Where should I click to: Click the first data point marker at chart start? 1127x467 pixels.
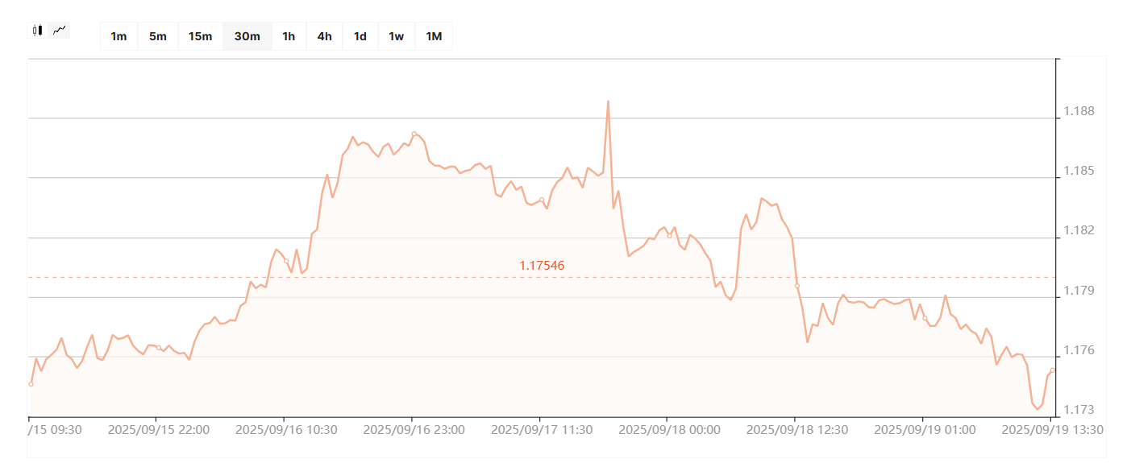(31, 384)
